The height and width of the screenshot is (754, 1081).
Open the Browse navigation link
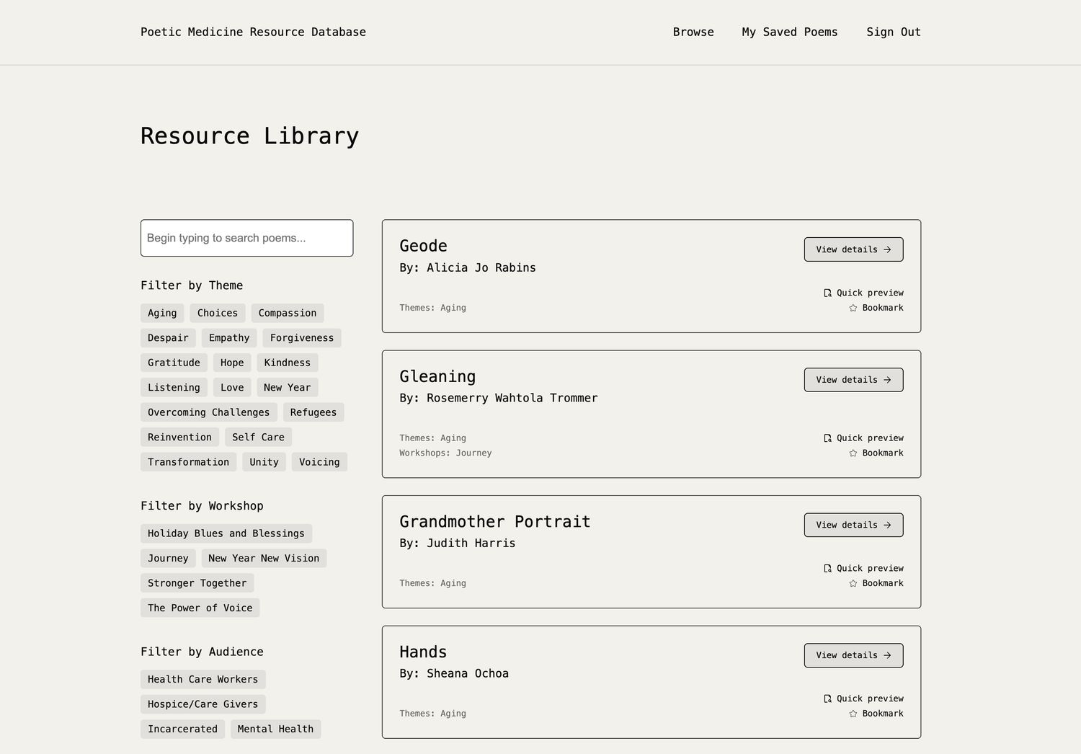(x=693, y=32)
